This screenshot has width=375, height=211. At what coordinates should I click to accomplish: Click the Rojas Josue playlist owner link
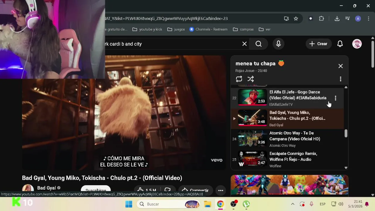click(245, 71)
